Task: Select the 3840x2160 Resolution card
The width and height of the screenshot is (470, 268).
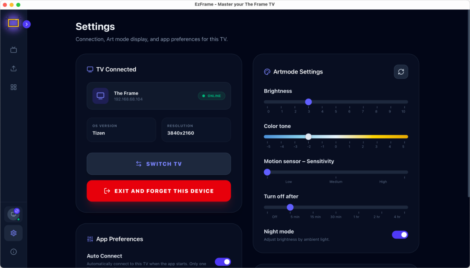Action: pyautogui.click(x=196, y=129)
